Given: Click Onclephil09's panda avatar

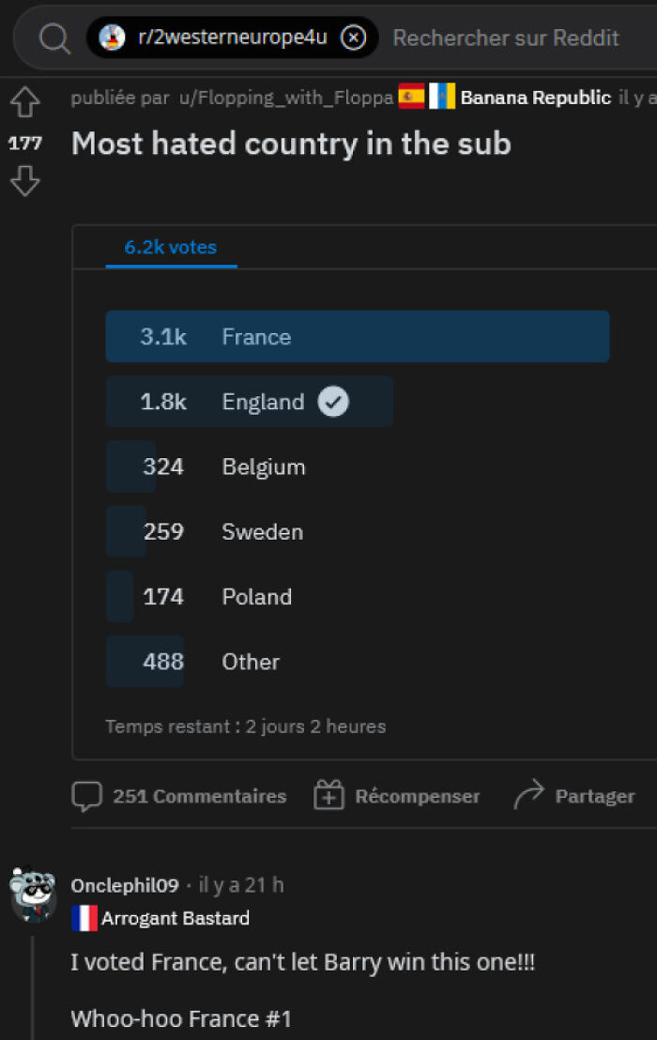Looking at the screenshot, I should [x=34, y=894].
